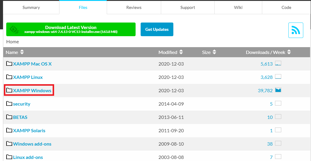Open download stats chart for XAMPP Linux
Viewport: 311px width, 161px height.
point(278,76)
